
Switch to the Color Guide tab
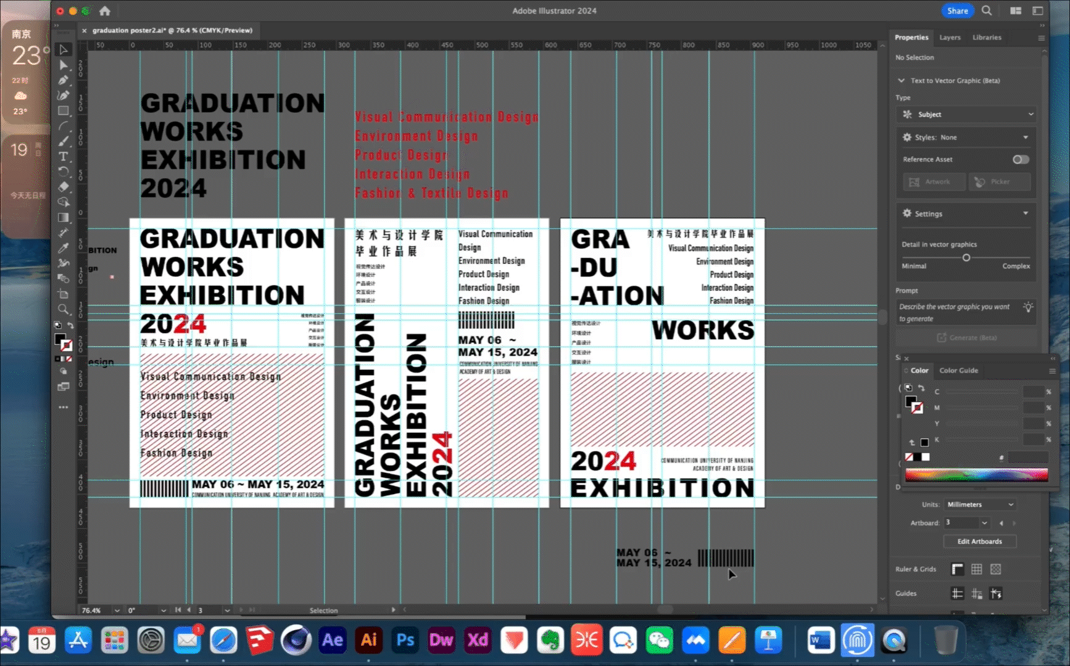pos(958,371)
